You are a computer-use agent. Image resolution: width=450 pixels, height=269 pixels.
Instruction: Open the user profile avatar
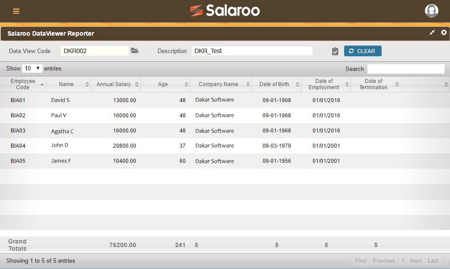pos(431,11)
